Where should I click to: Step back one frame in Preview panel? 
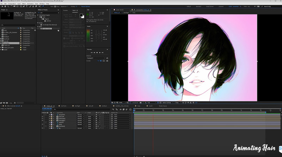pyautogui.click(x=94, y=53)
